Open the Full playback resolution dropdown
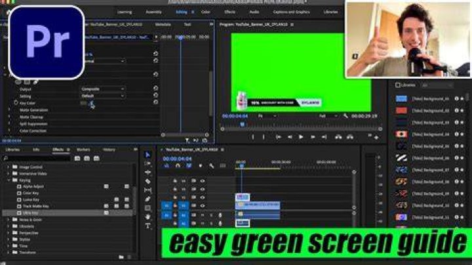This screenshot has height=265, width=472. 328,116
